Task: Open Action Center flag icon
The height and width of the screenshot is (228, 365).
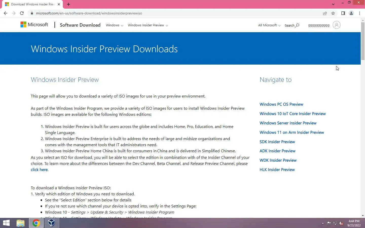Action: point(329,223)
